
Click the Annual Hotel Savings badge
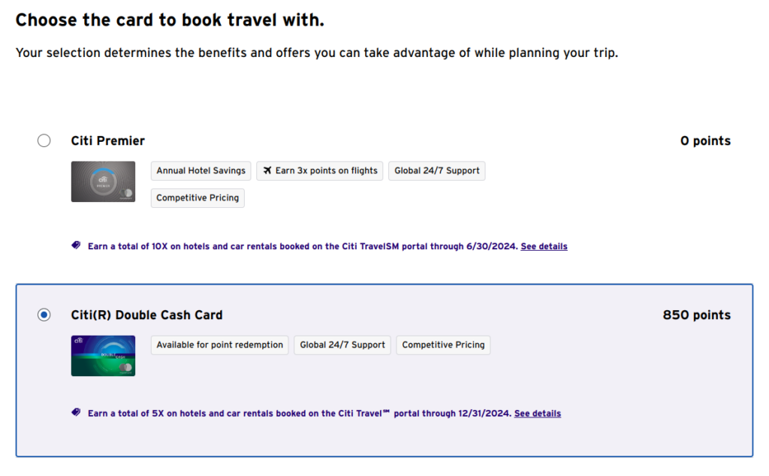click(x=201, y=170)
